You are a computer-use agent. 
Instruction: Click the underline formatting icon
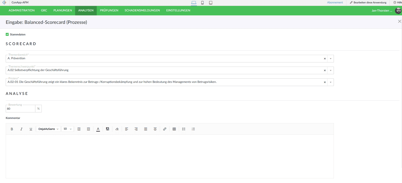pos(31,129)
